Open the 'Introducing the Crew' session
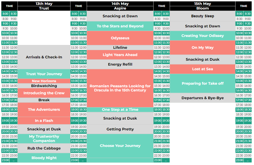Viewport: 254px width, 165px height. pyautogui.click(x=44, y=93)
